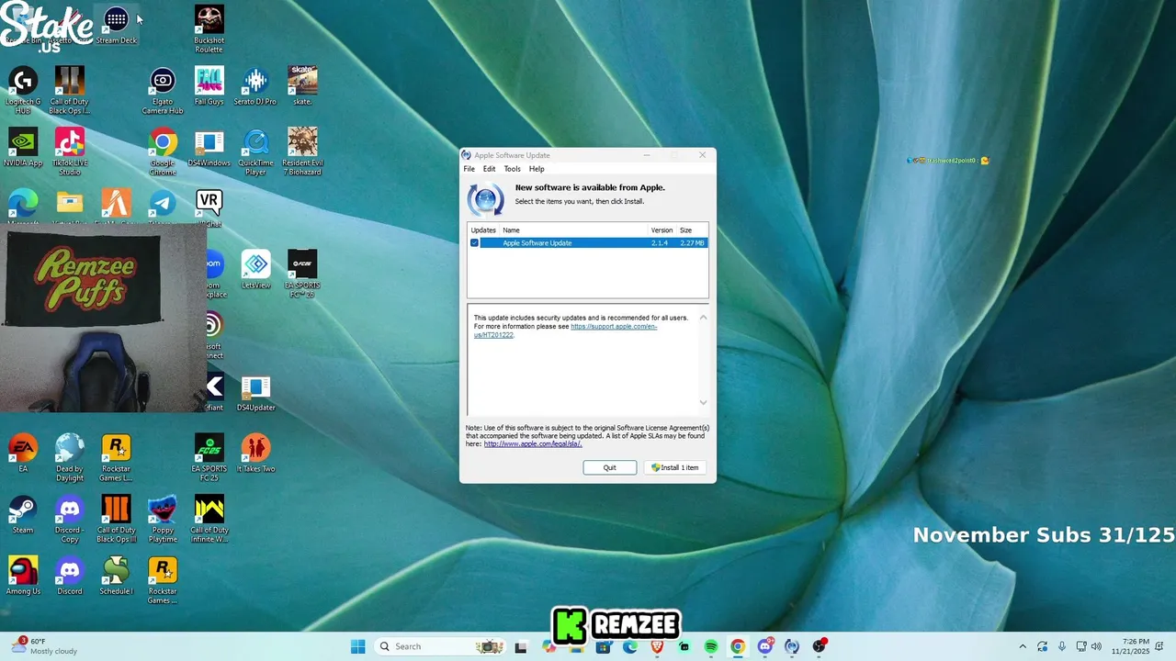Screen dimensions: 1176x661
Task: Select the It Takes Two desktop icon
Action: pyautogui.click(x=255, y=454)
